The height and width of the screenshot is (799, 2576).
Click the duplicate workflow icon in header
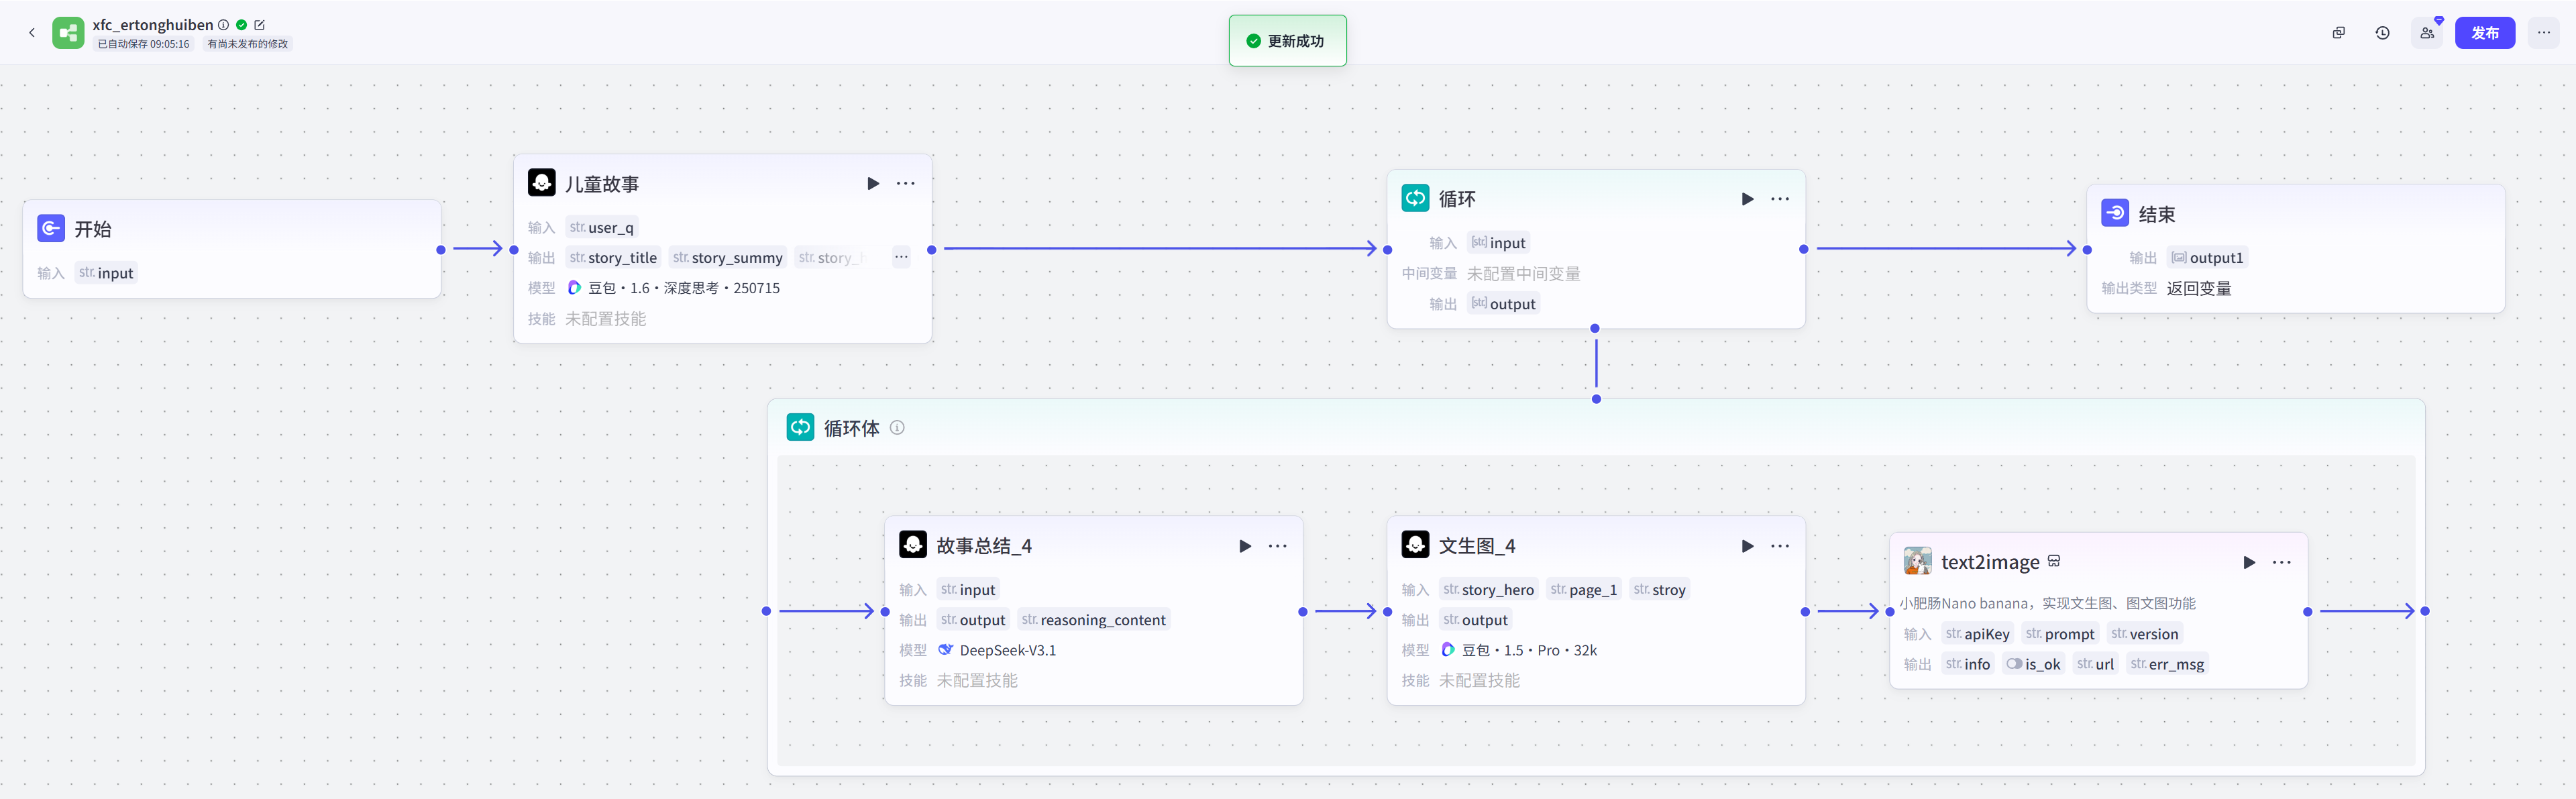coord(2338,33)
